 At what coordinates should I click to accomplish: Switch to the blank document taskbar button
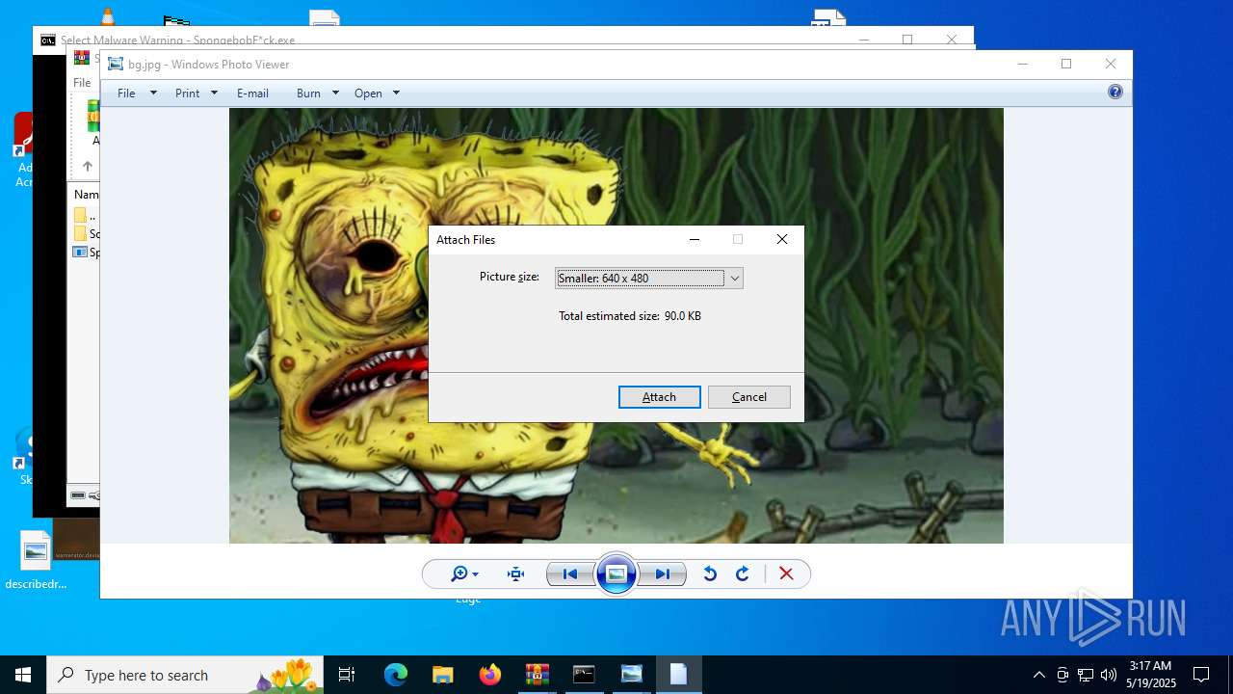678,675
